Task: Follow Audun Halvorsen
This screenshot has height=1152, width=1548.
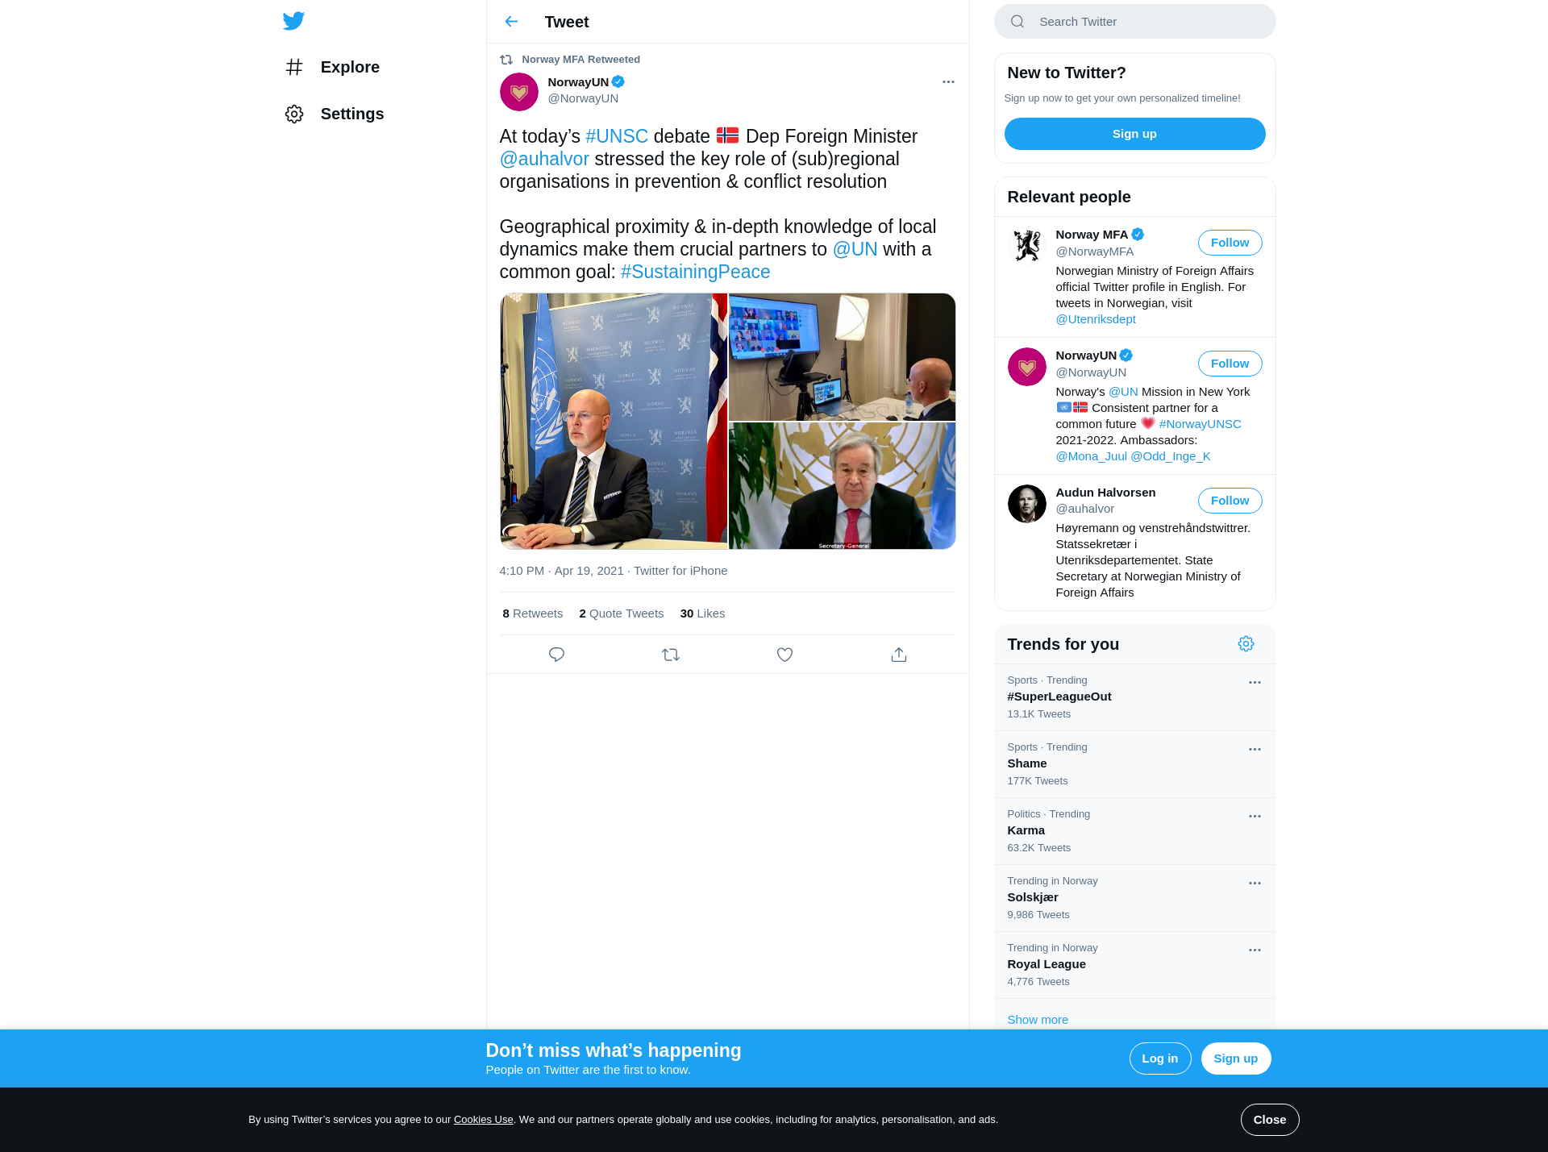Action: [1230, 501]
